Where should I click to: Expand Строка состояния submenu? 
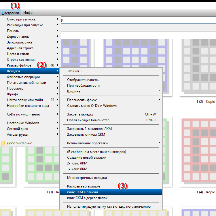pos(30,60)
